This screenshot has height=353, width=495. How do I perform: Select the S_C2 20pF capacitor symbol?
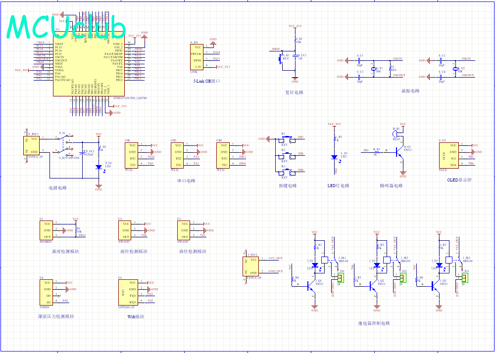(442, 60)
